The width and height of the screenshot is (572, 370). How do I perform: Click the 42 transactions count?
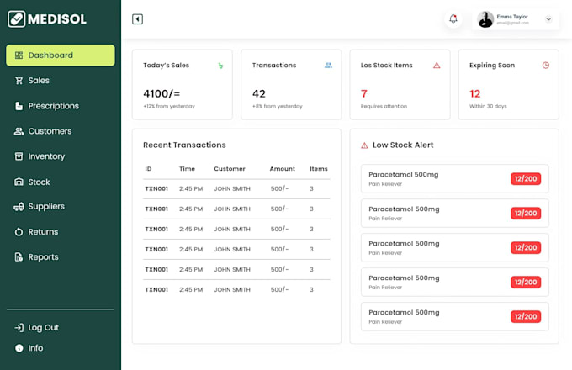[259, 94]
